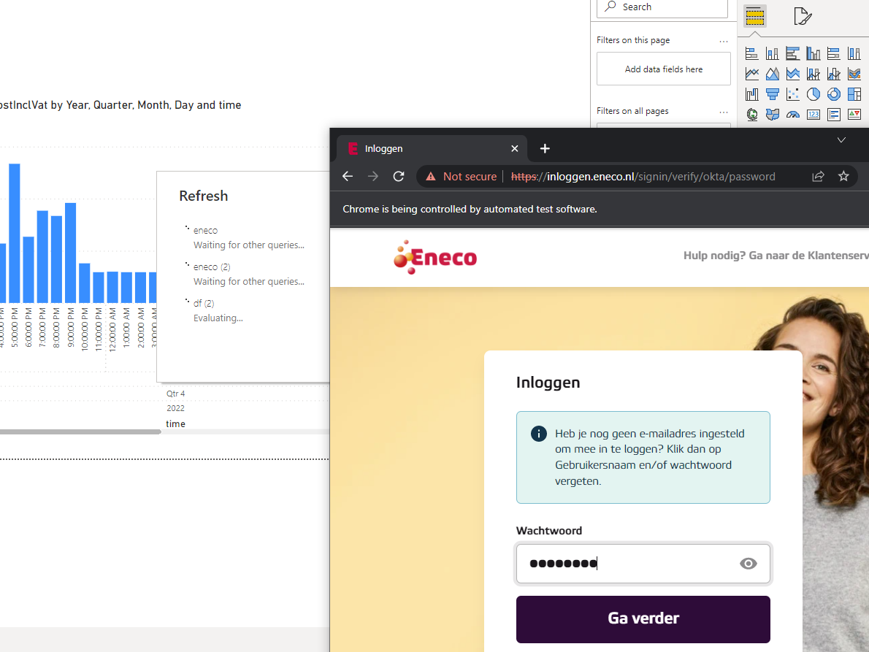Viewport: 869px width, 652px height.
Task: Select the scatter chart visualization
Action: pyautogui.click(x=792, y=93)
